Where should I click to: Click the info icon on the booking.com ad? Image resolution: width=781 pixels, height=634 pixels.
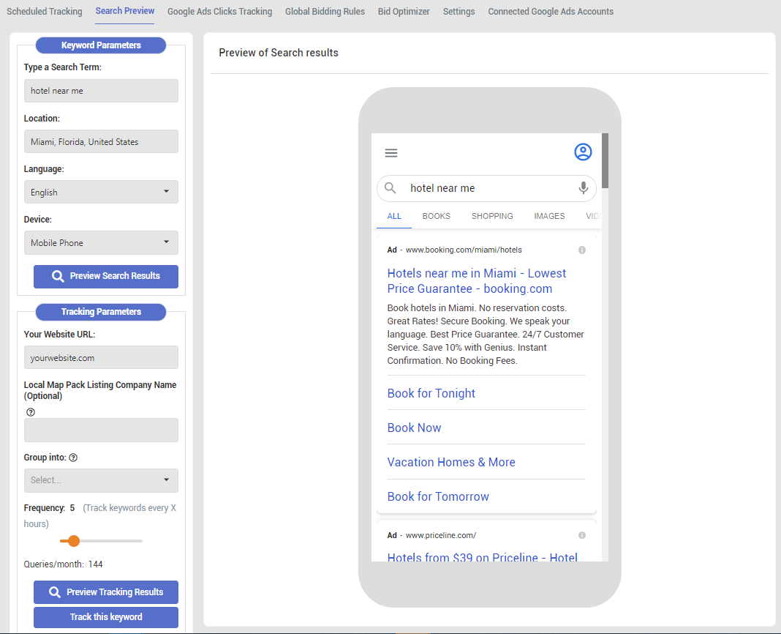[x=582, y=250]
